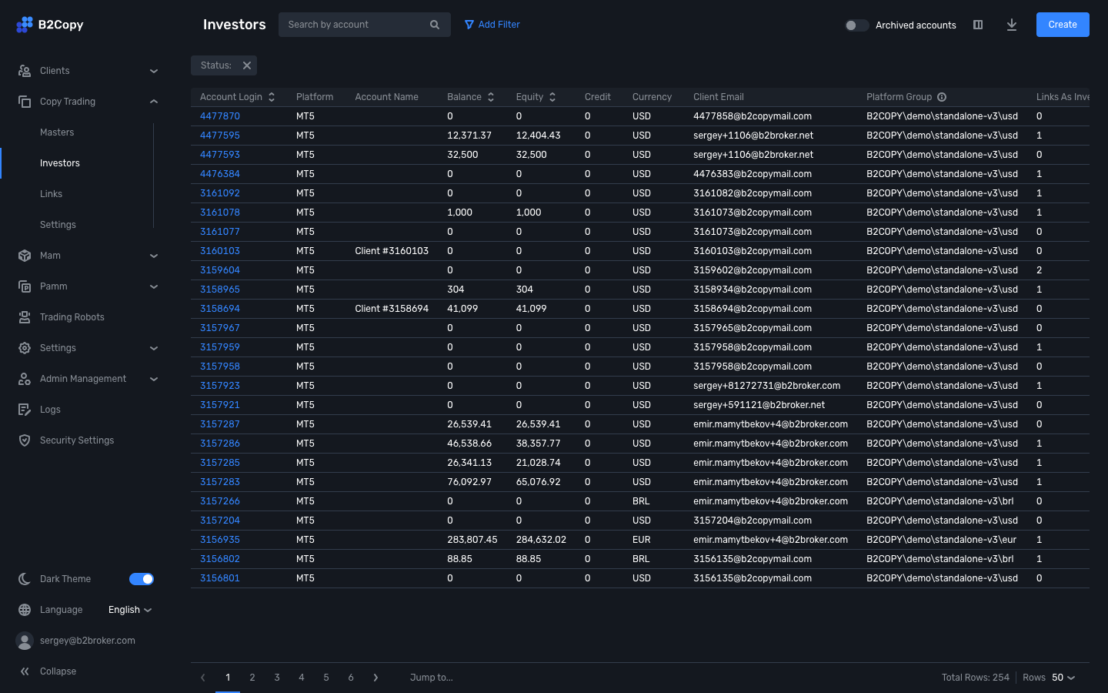The height and width of the screenshot is (693, 1108).
Task: Click the Pamm sidebar icon
Action: pos(25,286)
